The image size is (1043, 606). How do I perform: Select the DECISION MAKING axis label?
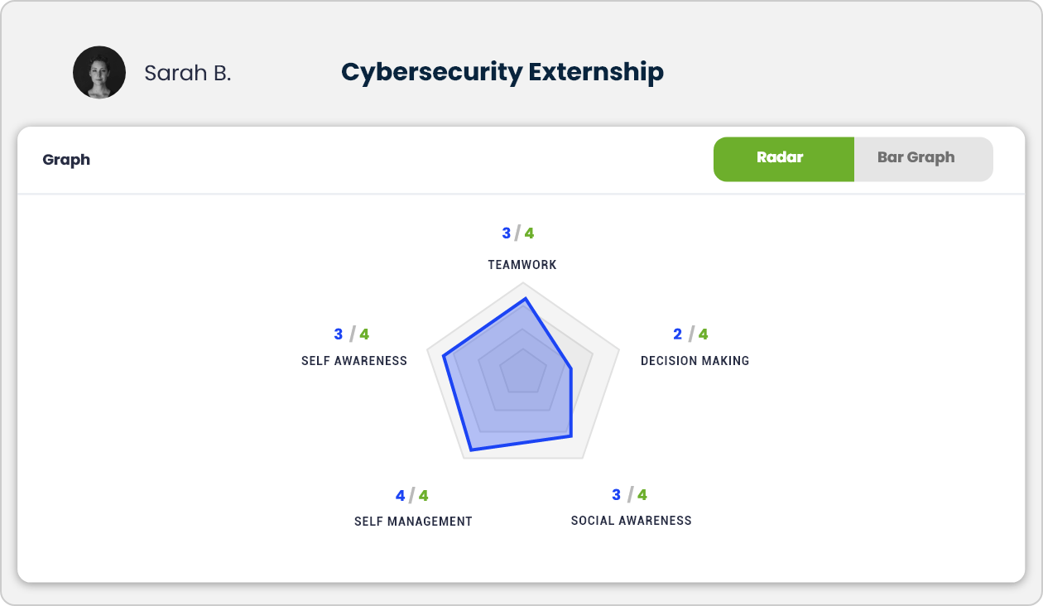[x=695, y=361]
